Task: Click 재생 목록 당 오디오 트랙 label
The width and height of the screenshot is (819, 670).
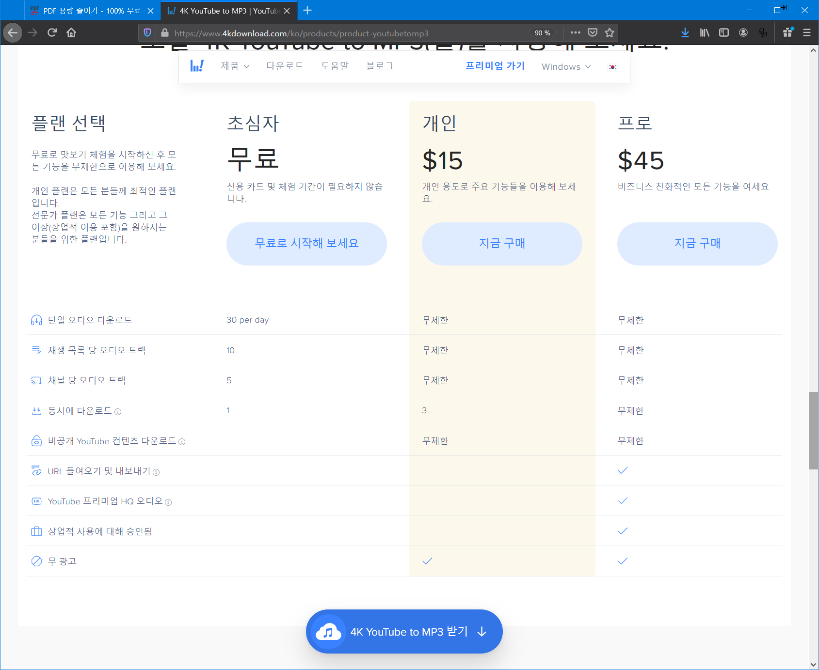Action: pos(96,350)
